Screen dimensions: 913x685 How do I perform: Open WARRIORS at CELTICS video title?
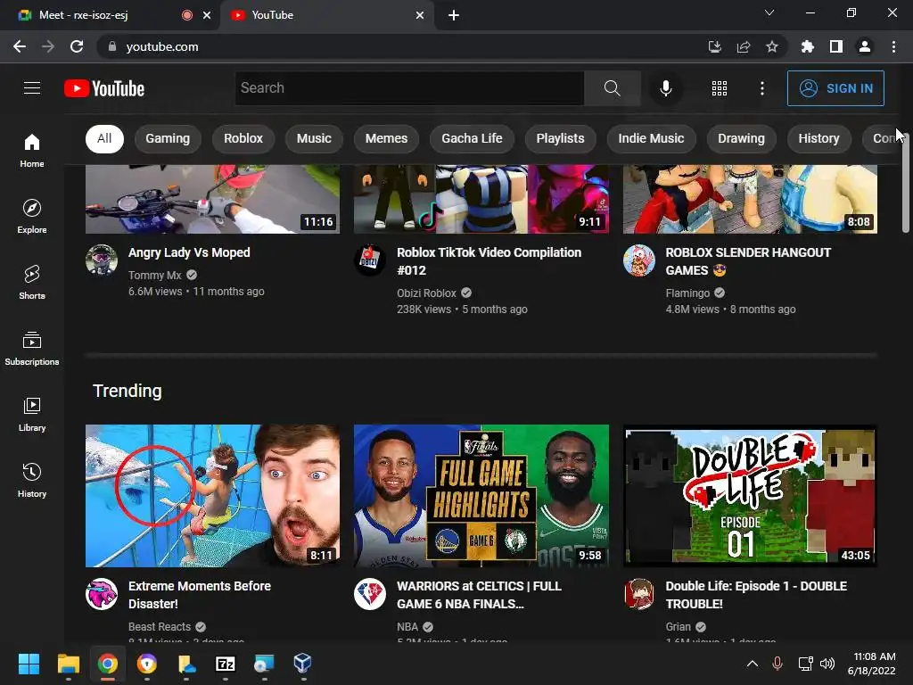[479, 595]
